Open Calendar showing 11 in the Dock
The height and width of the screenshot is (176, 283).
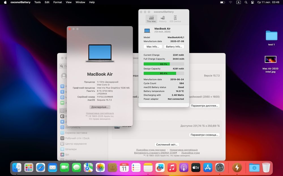[x=124, y=168]
